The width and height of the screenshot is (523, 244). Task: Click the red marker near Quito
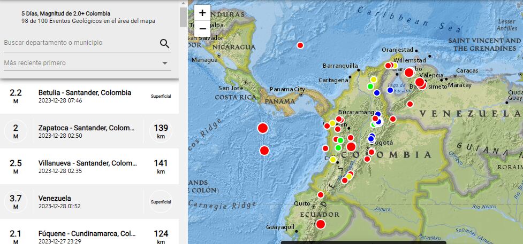(x=320, y=195)
